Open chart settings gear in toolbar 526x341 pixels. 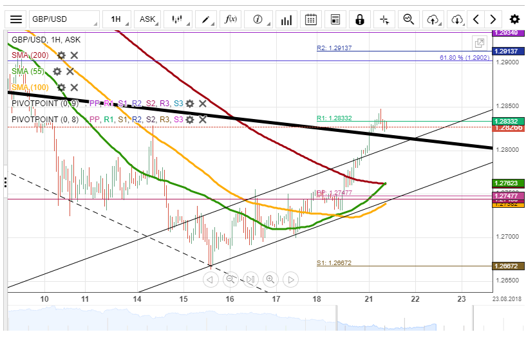514,19
